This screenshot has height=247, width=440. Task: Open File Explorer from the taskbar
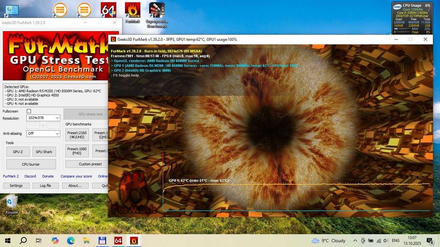[x=86, y=240]
